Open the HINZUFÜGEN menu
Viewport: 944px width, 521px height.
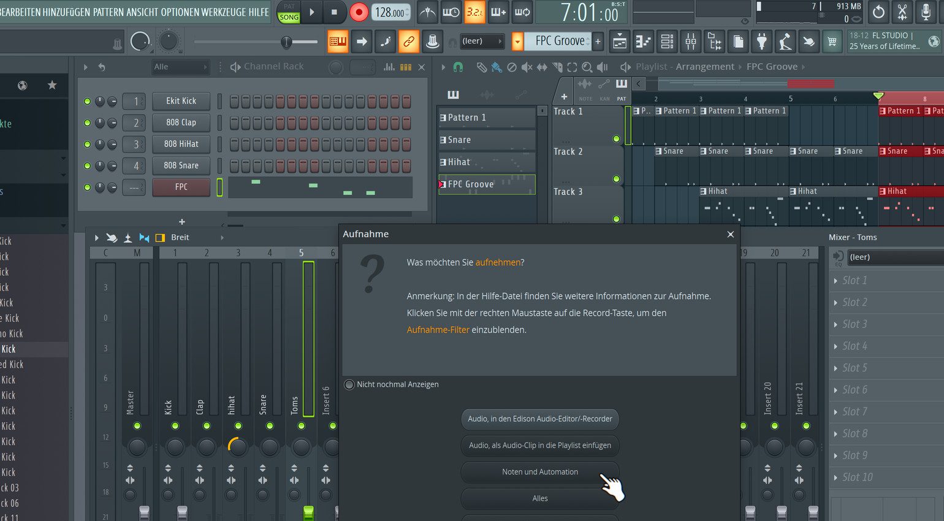coord(66,12)
